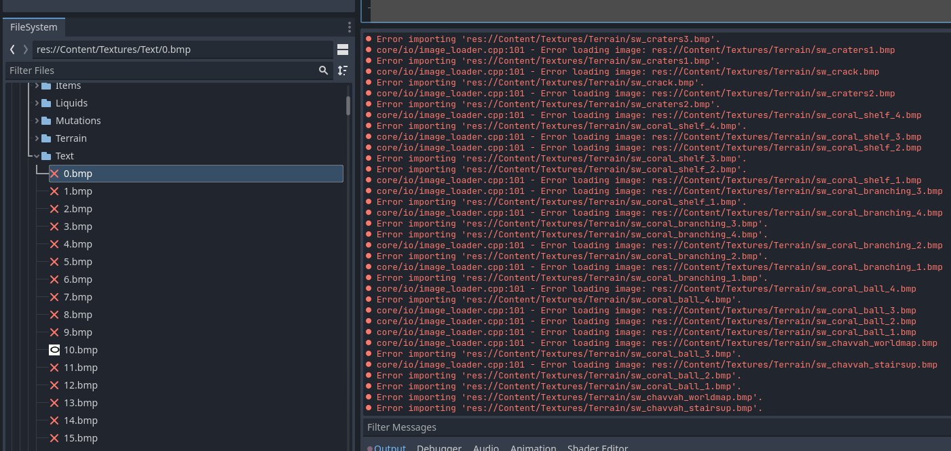
Task: Click the Filter Files search magnifier icon
Action: 324,71
